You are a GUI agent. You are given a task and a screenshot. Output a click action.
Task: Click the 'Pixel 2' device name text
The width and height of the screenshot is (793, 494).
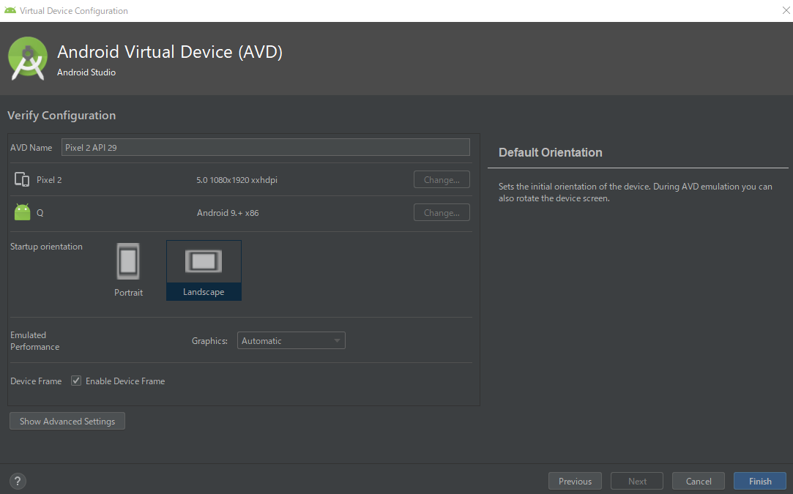pyautogui.click(x=49, y=180)
